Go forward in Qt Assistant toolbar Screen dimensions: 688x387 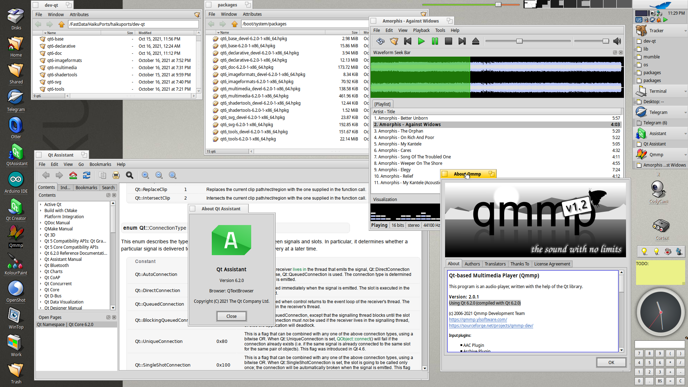(x=59, y=175)
